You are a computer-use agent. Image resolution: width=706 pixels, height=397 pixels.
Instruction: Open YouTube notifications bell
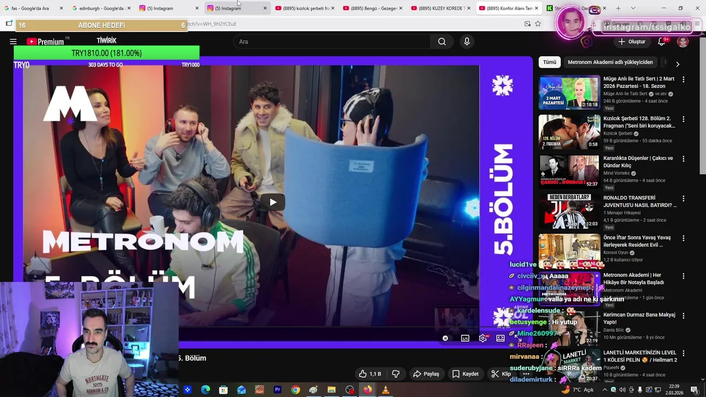coord(662,41)
